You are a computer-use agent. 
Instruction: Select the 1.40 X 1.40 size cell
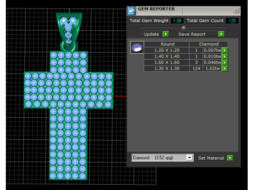click(x=167, y=56)
